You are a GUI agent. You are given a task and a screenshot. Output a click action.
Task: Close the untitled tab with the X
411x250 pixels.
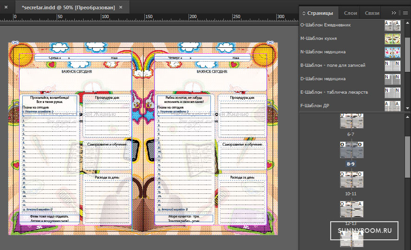click(6, 7)
